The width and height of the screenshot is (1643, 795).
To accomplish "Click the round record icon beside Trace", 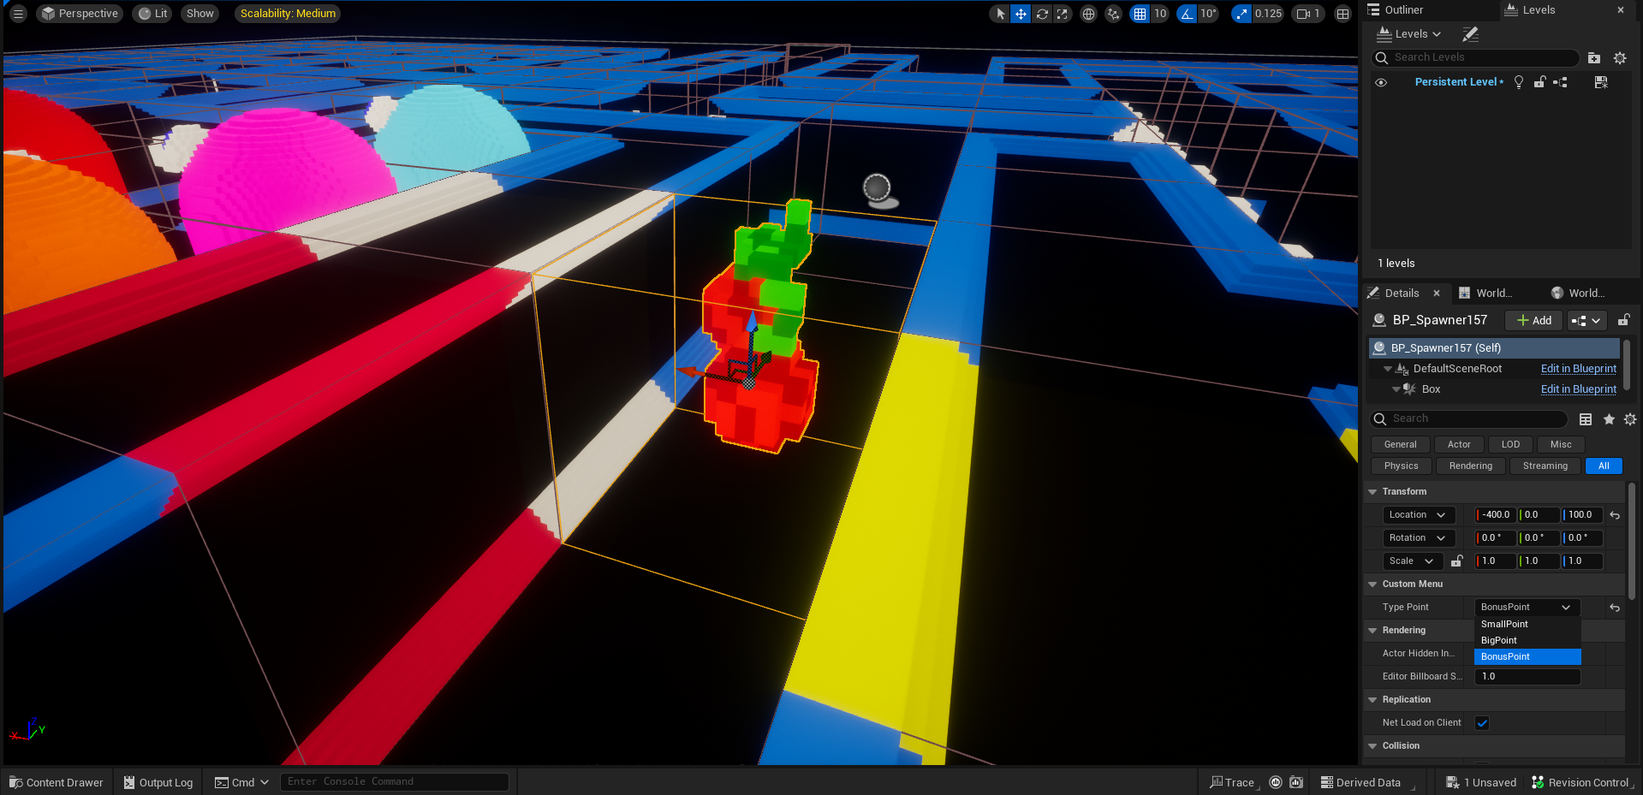I will [1276, 782].
